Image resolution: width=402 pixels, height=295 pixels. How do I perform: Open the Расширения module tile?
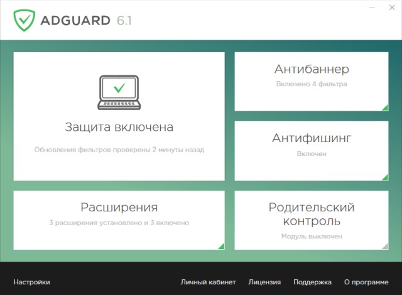pyautogui.click(x=119, y=208)
